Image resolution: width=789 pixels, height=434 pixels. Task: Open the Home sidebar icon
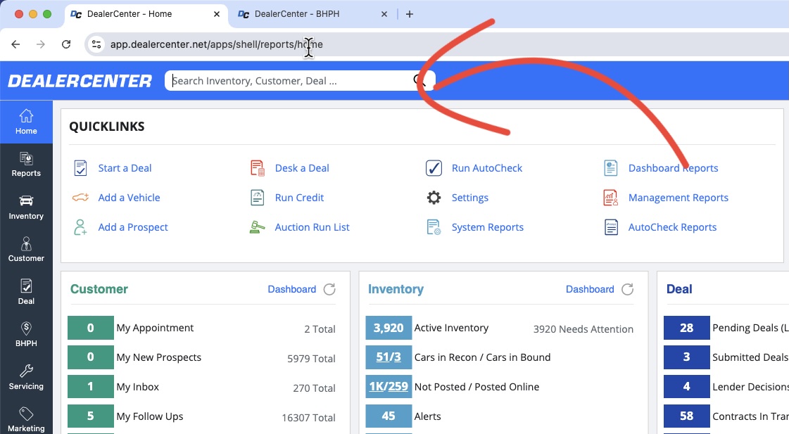point(26,122)
